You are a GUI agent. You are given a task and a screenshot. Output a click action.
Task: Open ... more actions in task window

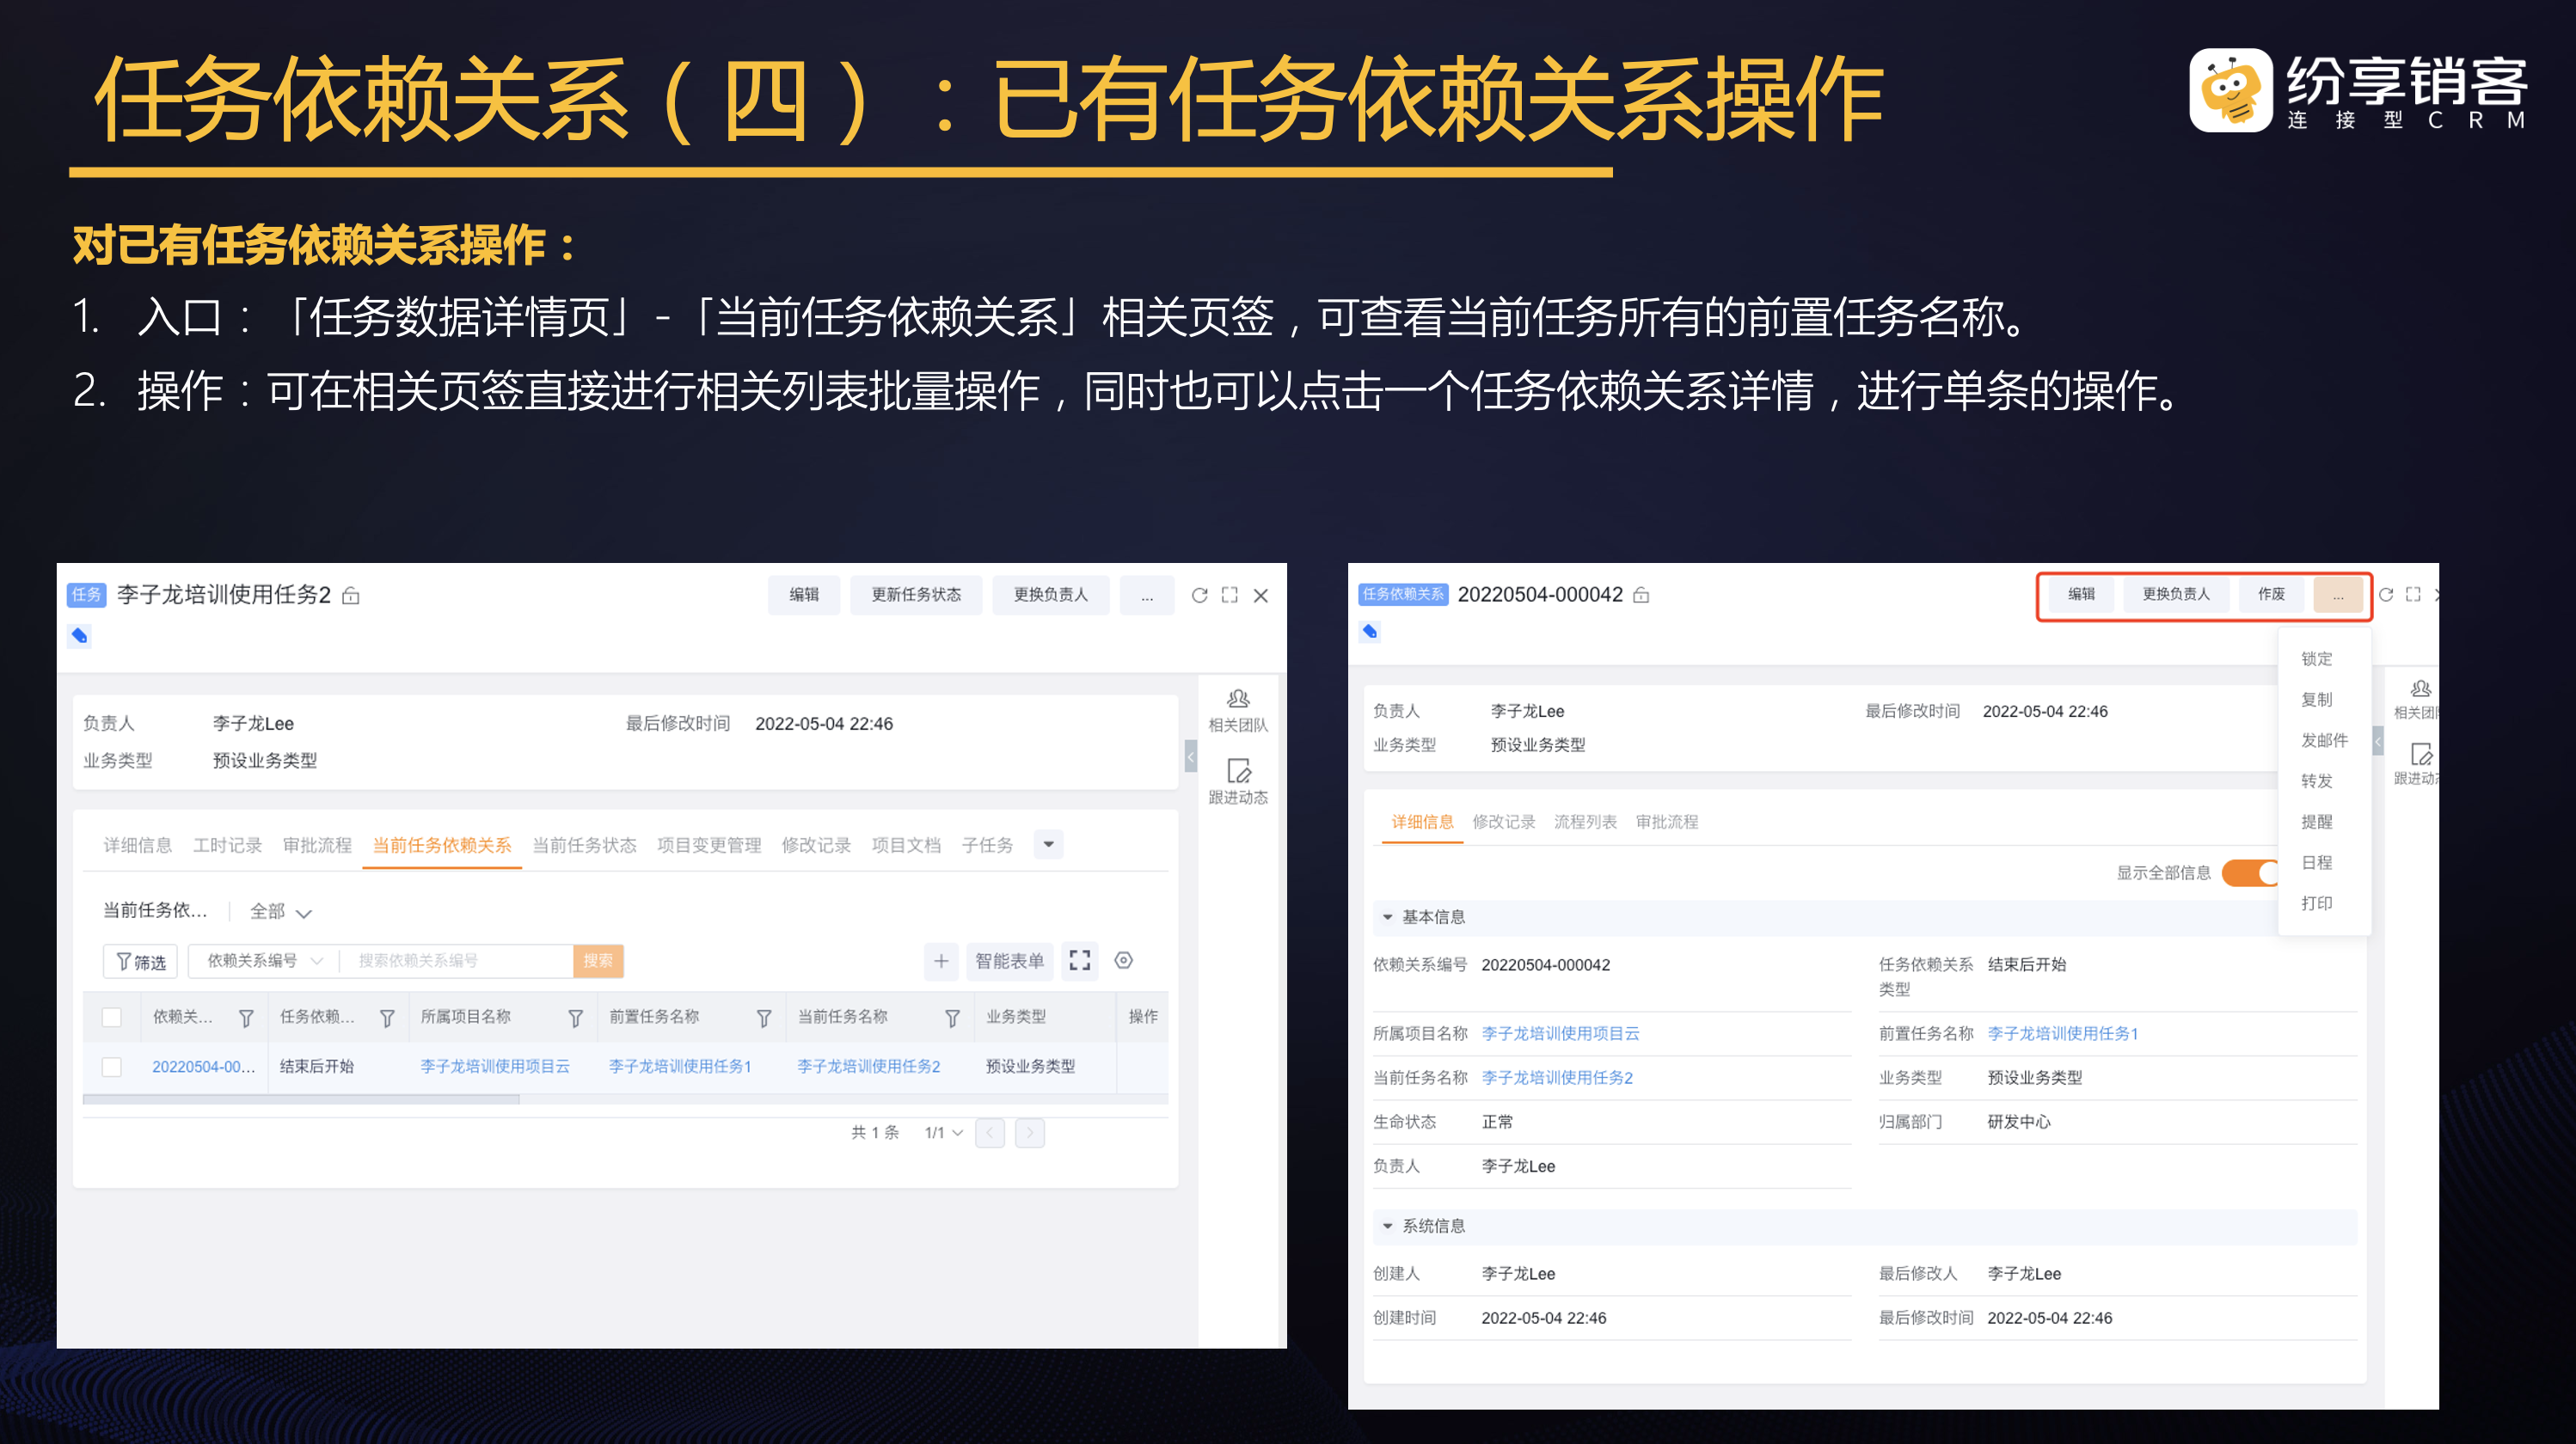pyautogui.click(x=1147, y=595)
